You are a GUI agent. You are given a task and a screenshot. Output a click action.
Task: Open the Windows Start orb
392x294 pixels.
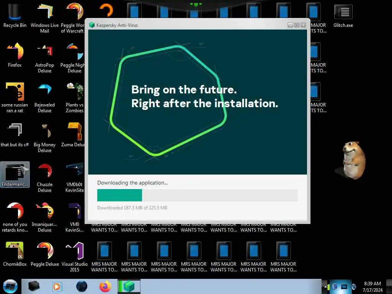pos(10,286)
